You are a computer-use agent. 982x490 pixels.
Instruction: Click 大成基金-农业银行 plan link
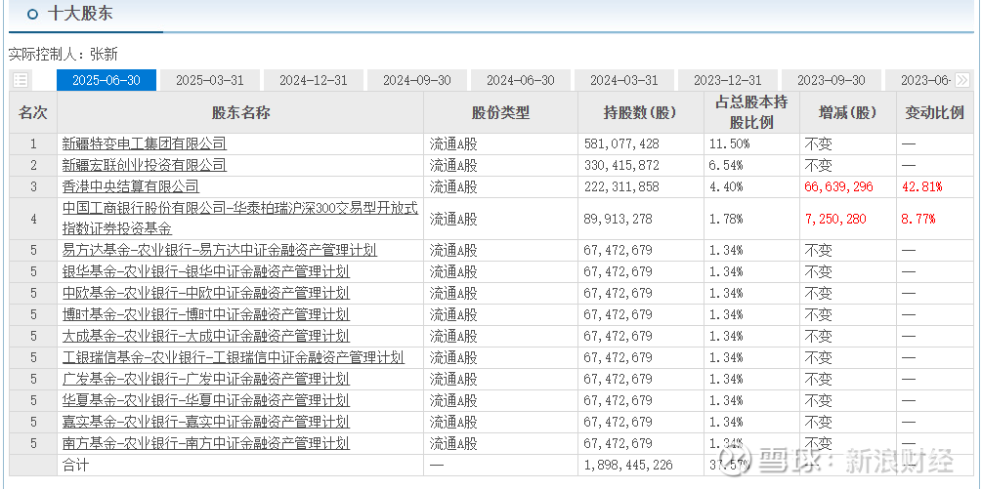[x=205, y=336]
